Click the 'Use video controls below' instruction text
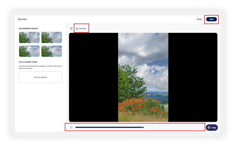Screen dimensions: 235x147 (40, 67)
